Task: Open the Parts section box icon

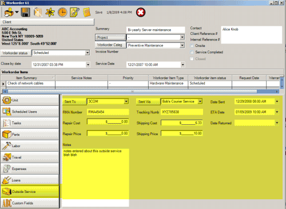Action: click(7, 135)
